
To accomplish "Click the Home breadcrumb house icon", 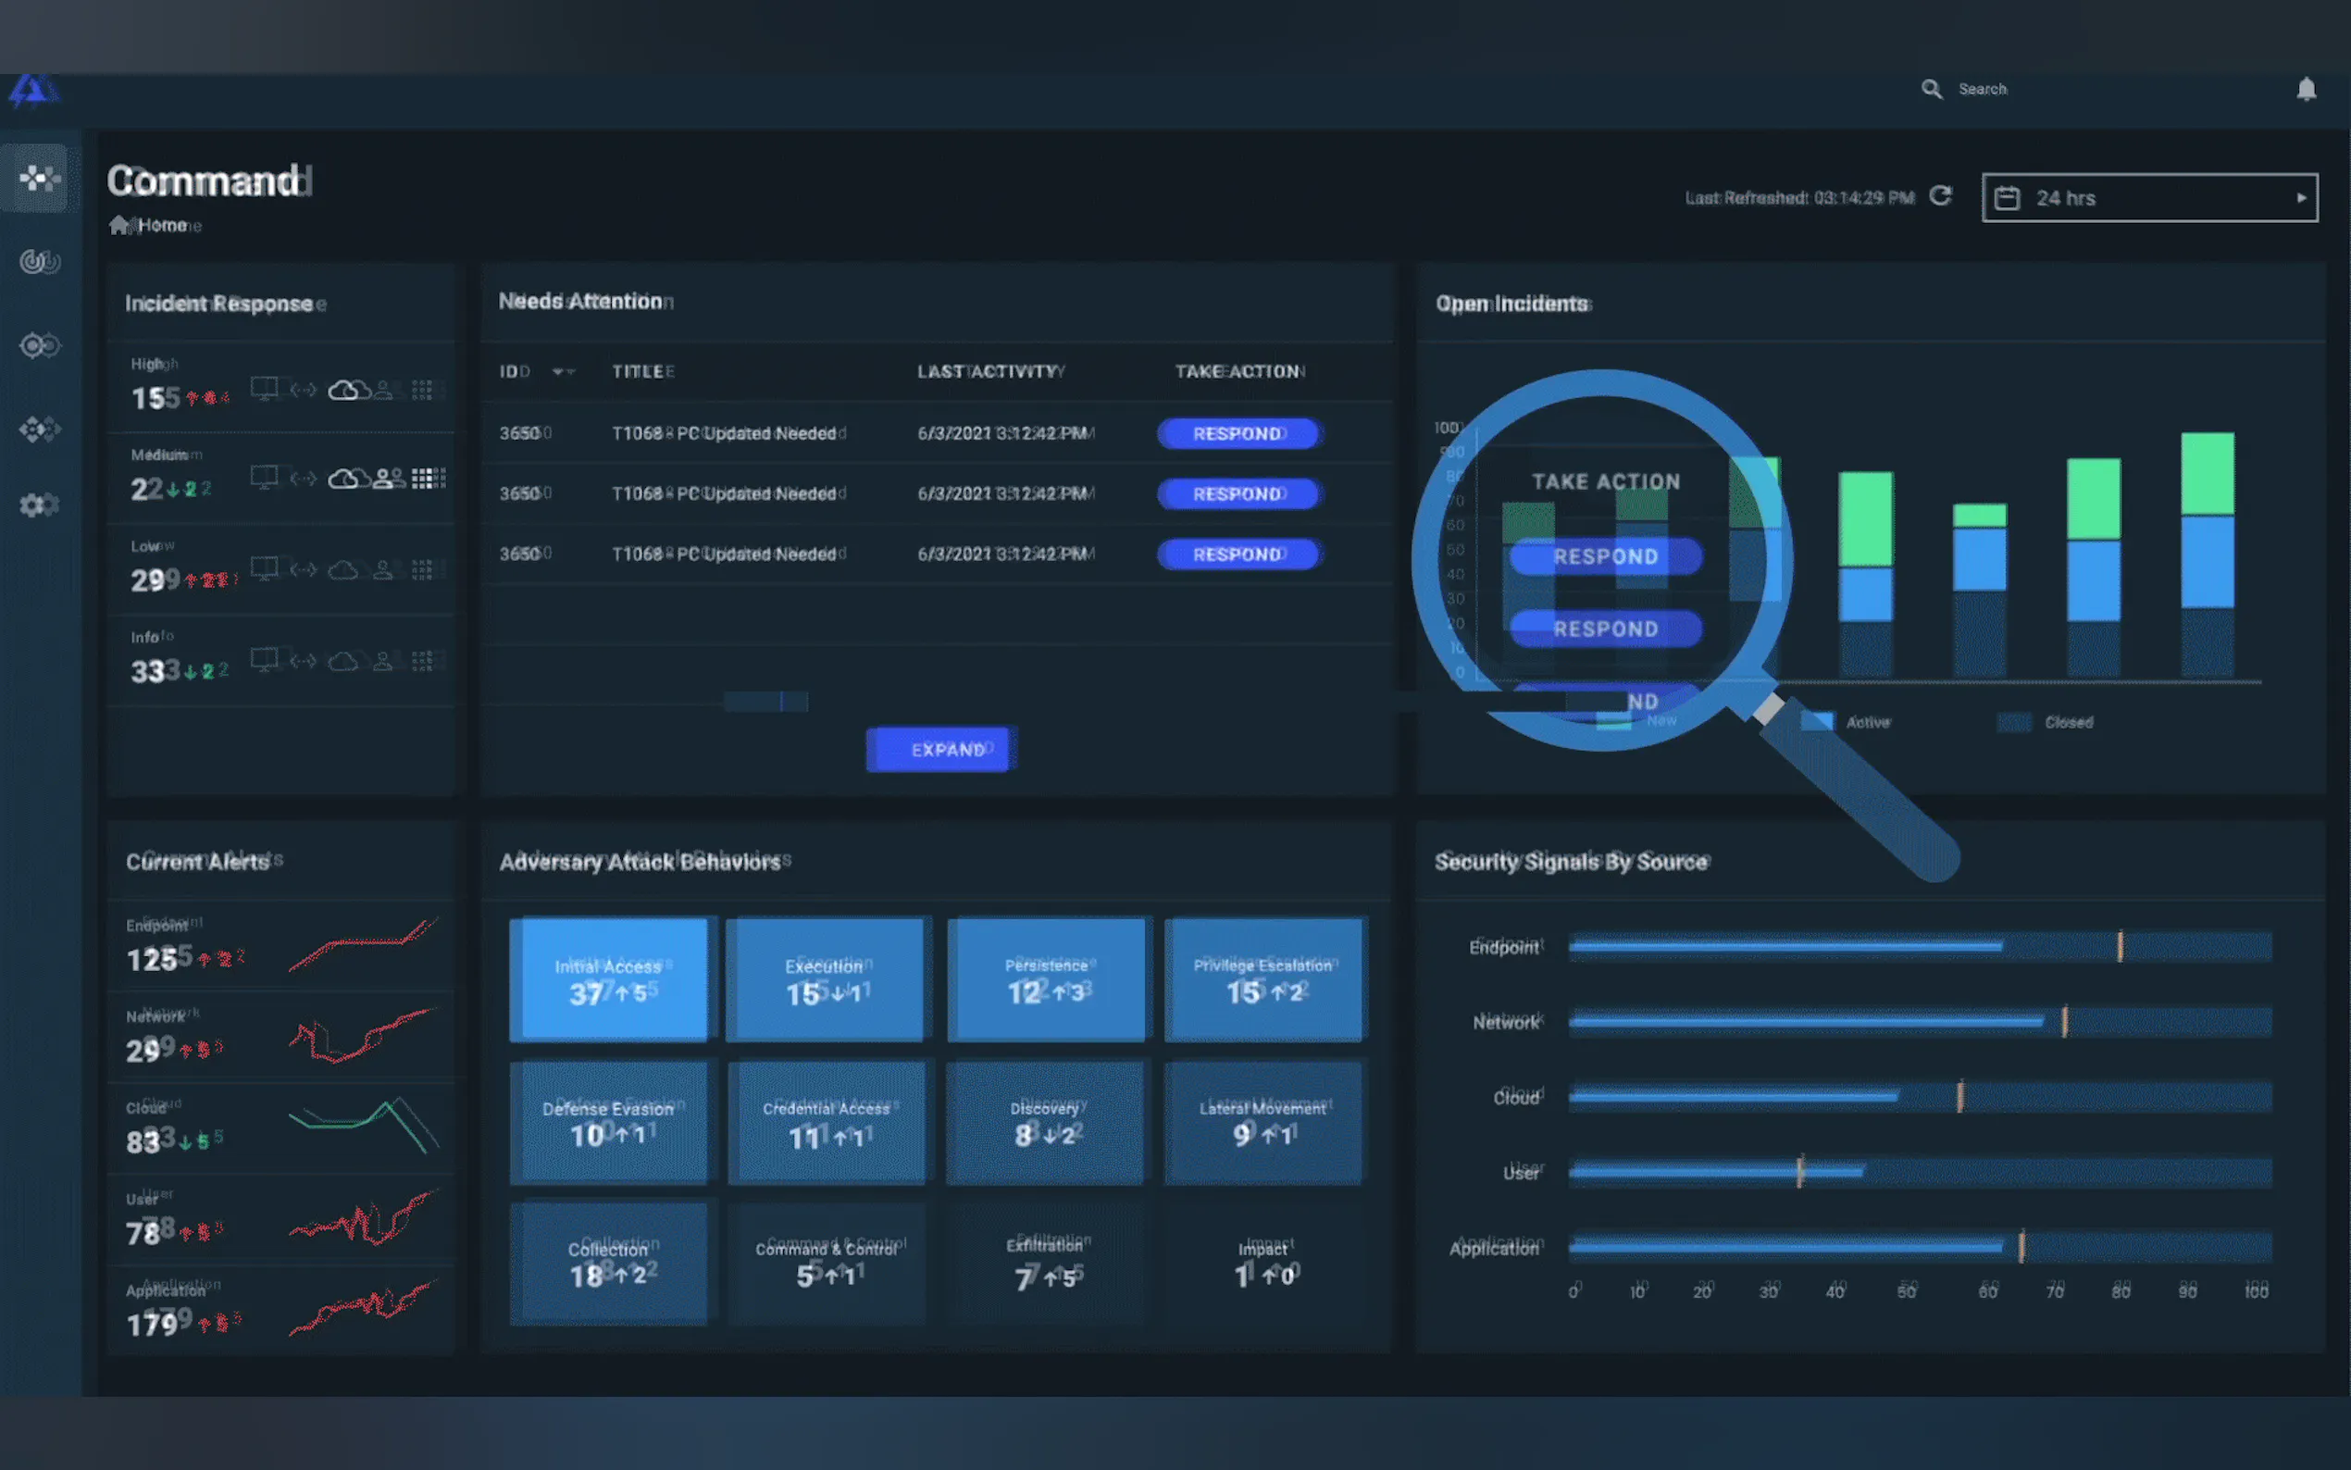I will pyautogui.click(x=119, y=226).
